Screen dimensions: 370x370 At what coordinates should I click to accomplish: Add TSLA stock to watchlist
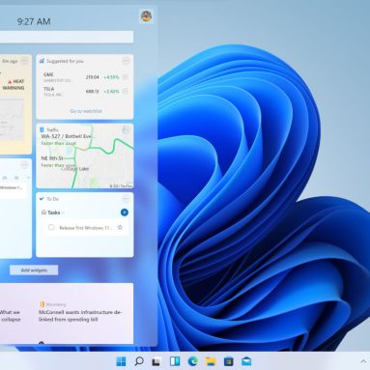pyautogui.click(x=126, y=91)
